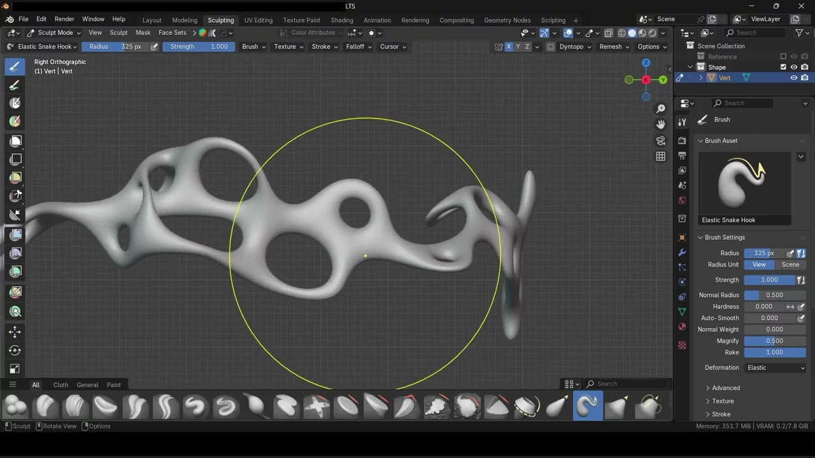
Task: Hide the Vert object in the viewport
Action: [794, 78]
